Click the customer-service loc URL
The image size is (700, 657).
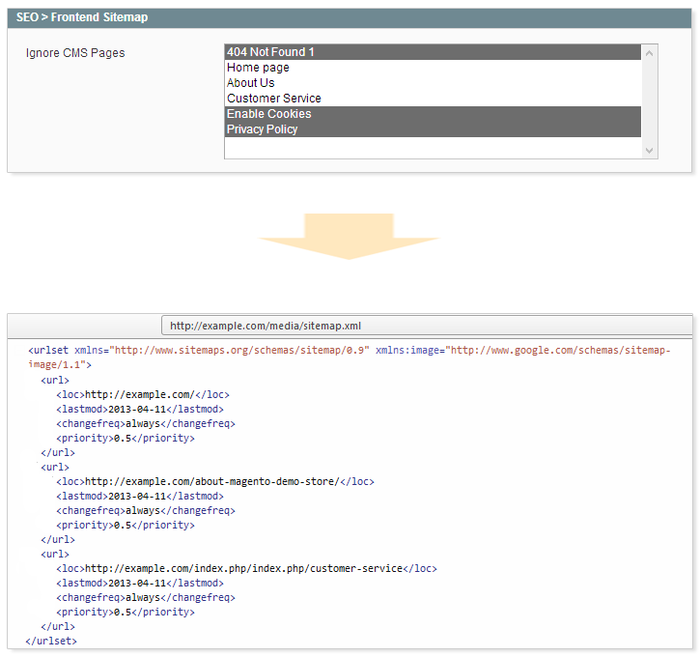243,568
